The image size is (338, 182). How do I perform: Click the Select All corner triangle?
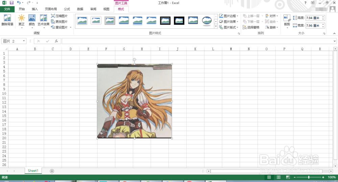[6, 49]
